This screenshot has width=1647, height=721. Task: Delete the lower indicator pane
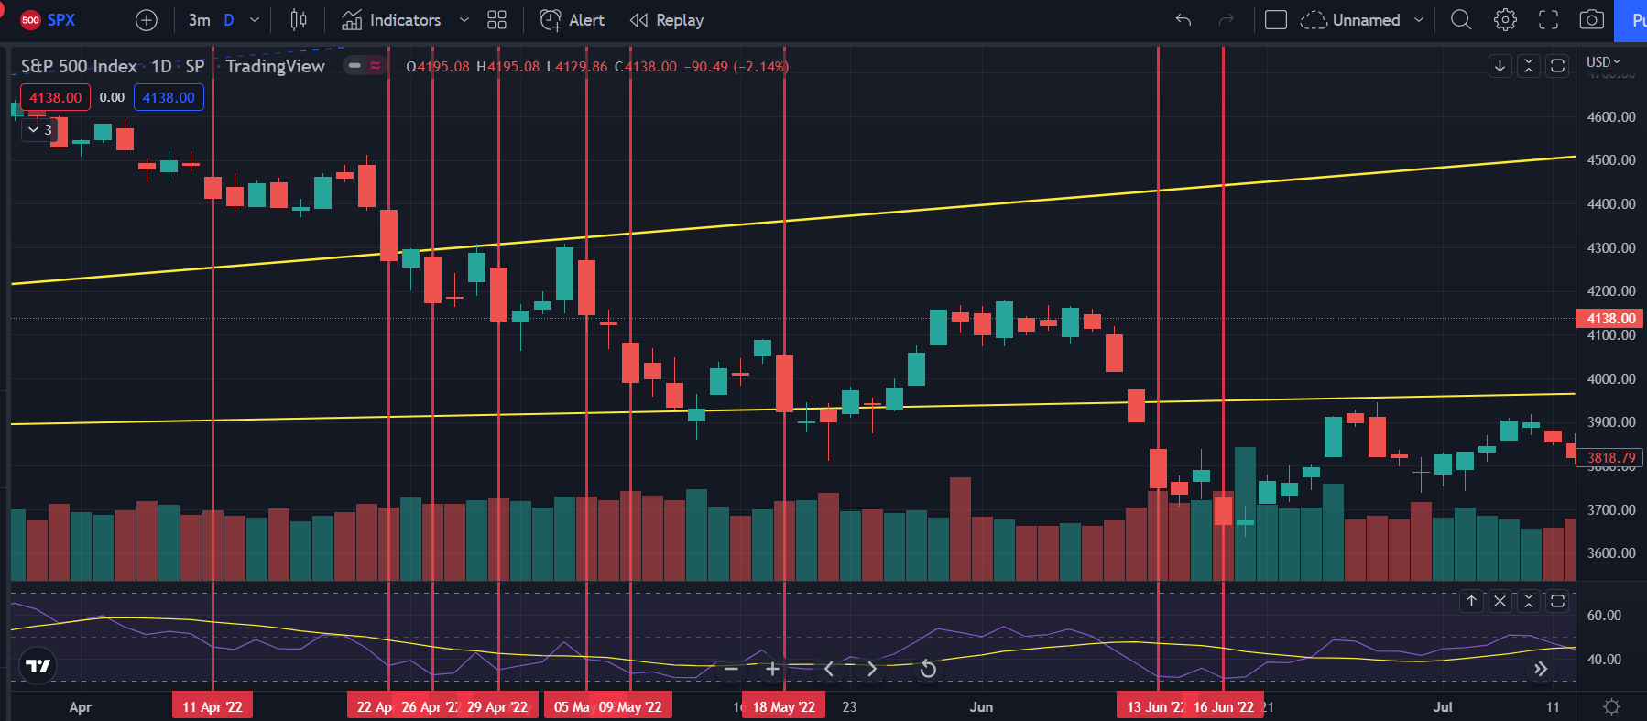(1500, 601)
